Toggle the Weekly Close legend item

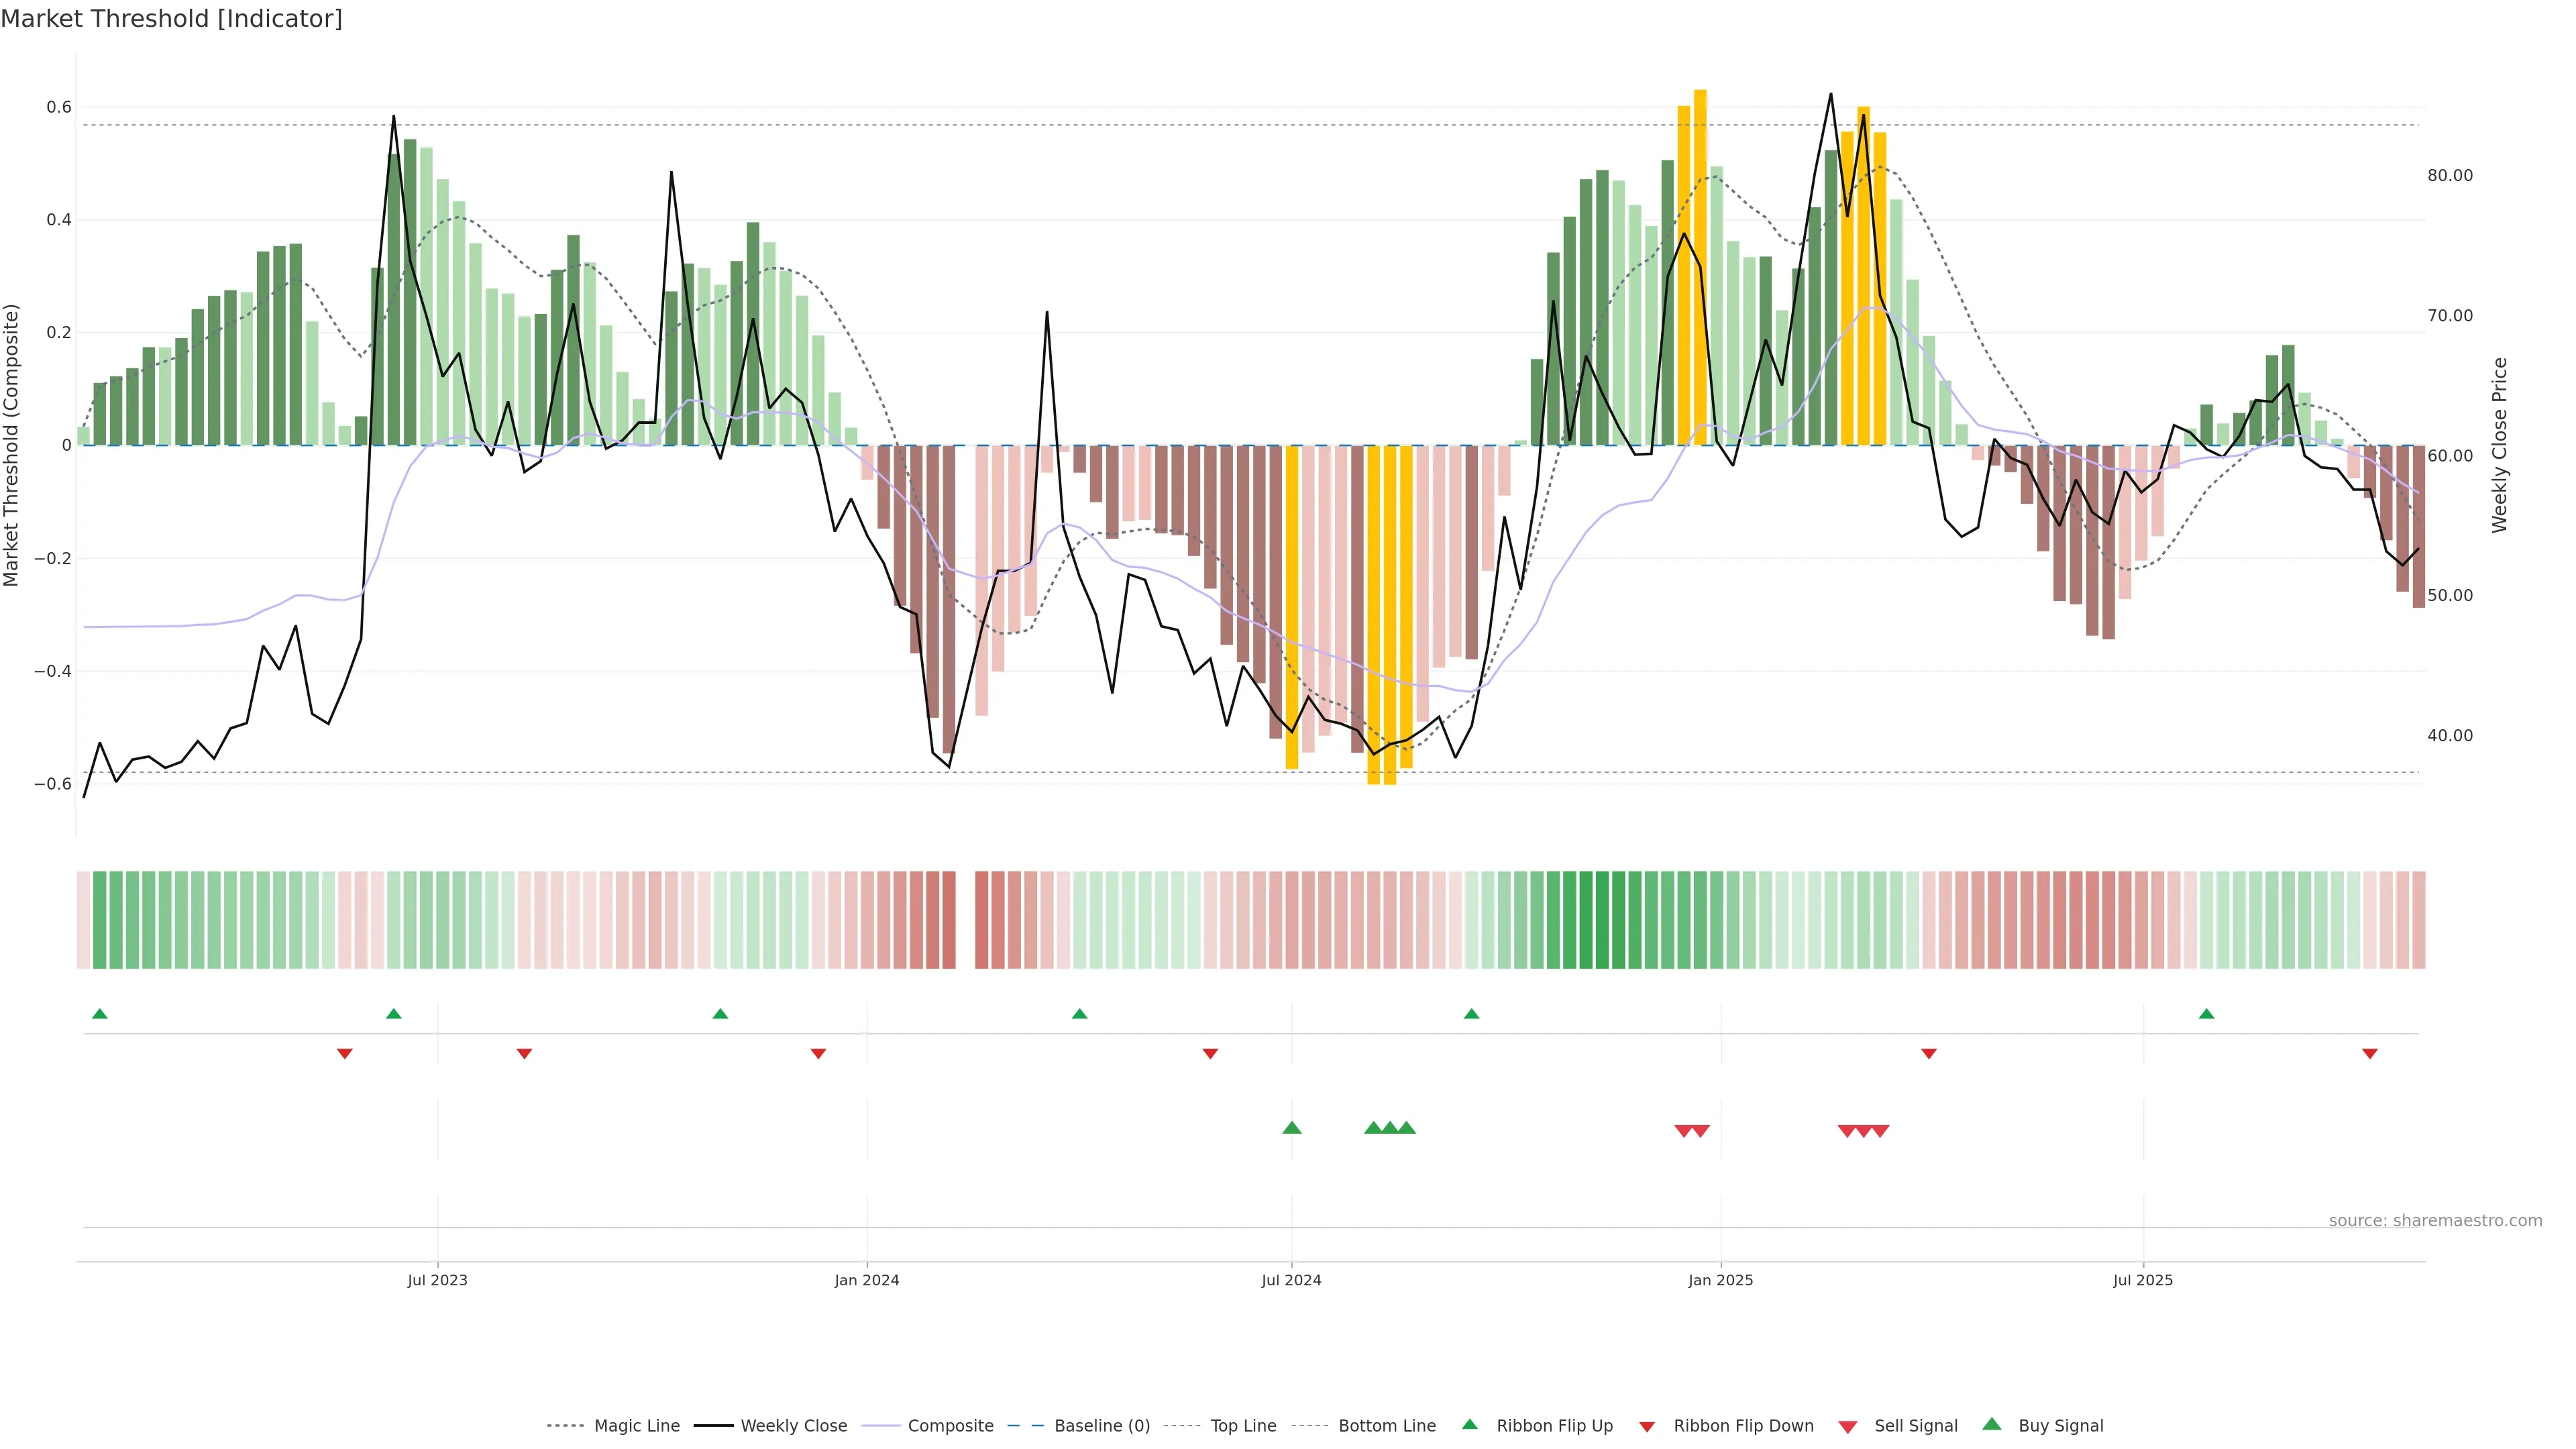coord(793,1425)
